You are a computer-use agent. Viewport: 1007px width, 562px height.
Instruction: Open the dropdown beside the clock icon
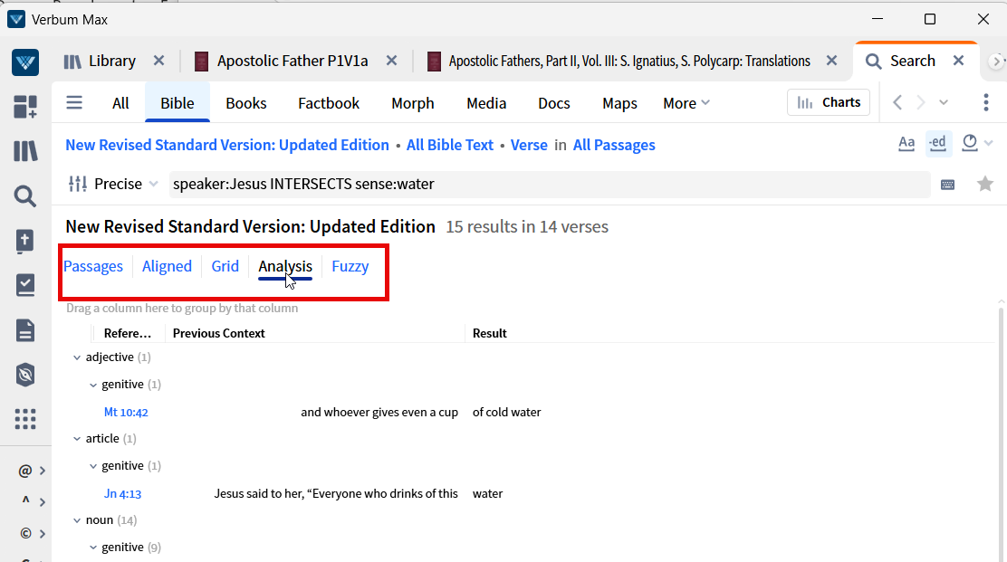click(x=988, y=143)
